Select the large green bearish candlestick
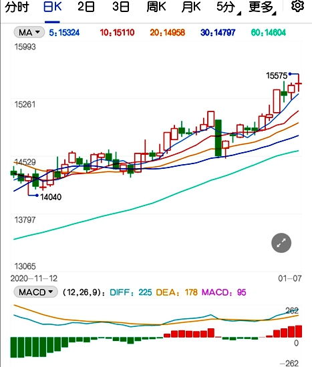Screen dimensions: 312x367 pos(218,138)
